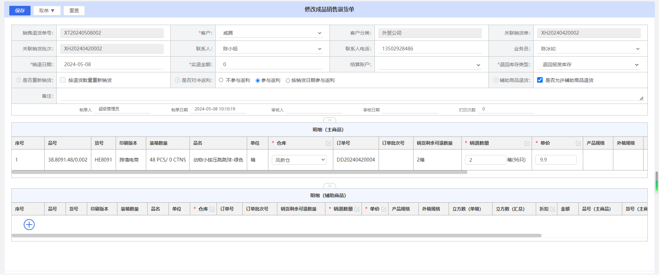Click item code 38.8091.48/0.002
Screen dimensions: 659x275
coord(68,160)
